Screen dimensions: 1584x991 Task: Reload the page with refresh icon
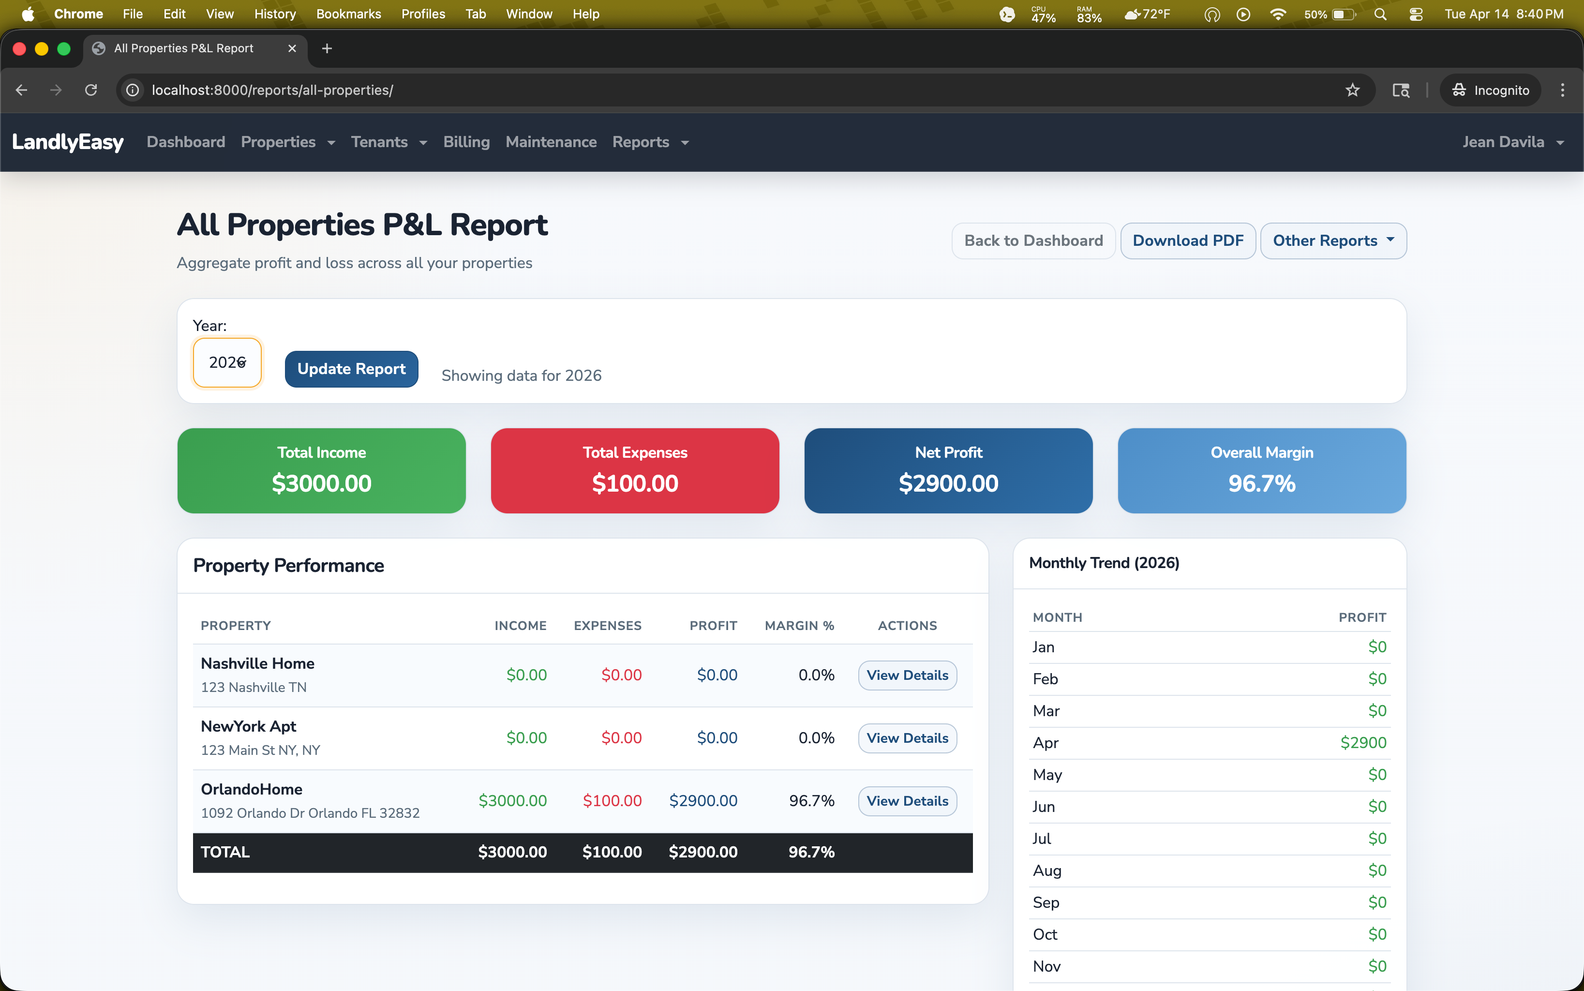91,90
